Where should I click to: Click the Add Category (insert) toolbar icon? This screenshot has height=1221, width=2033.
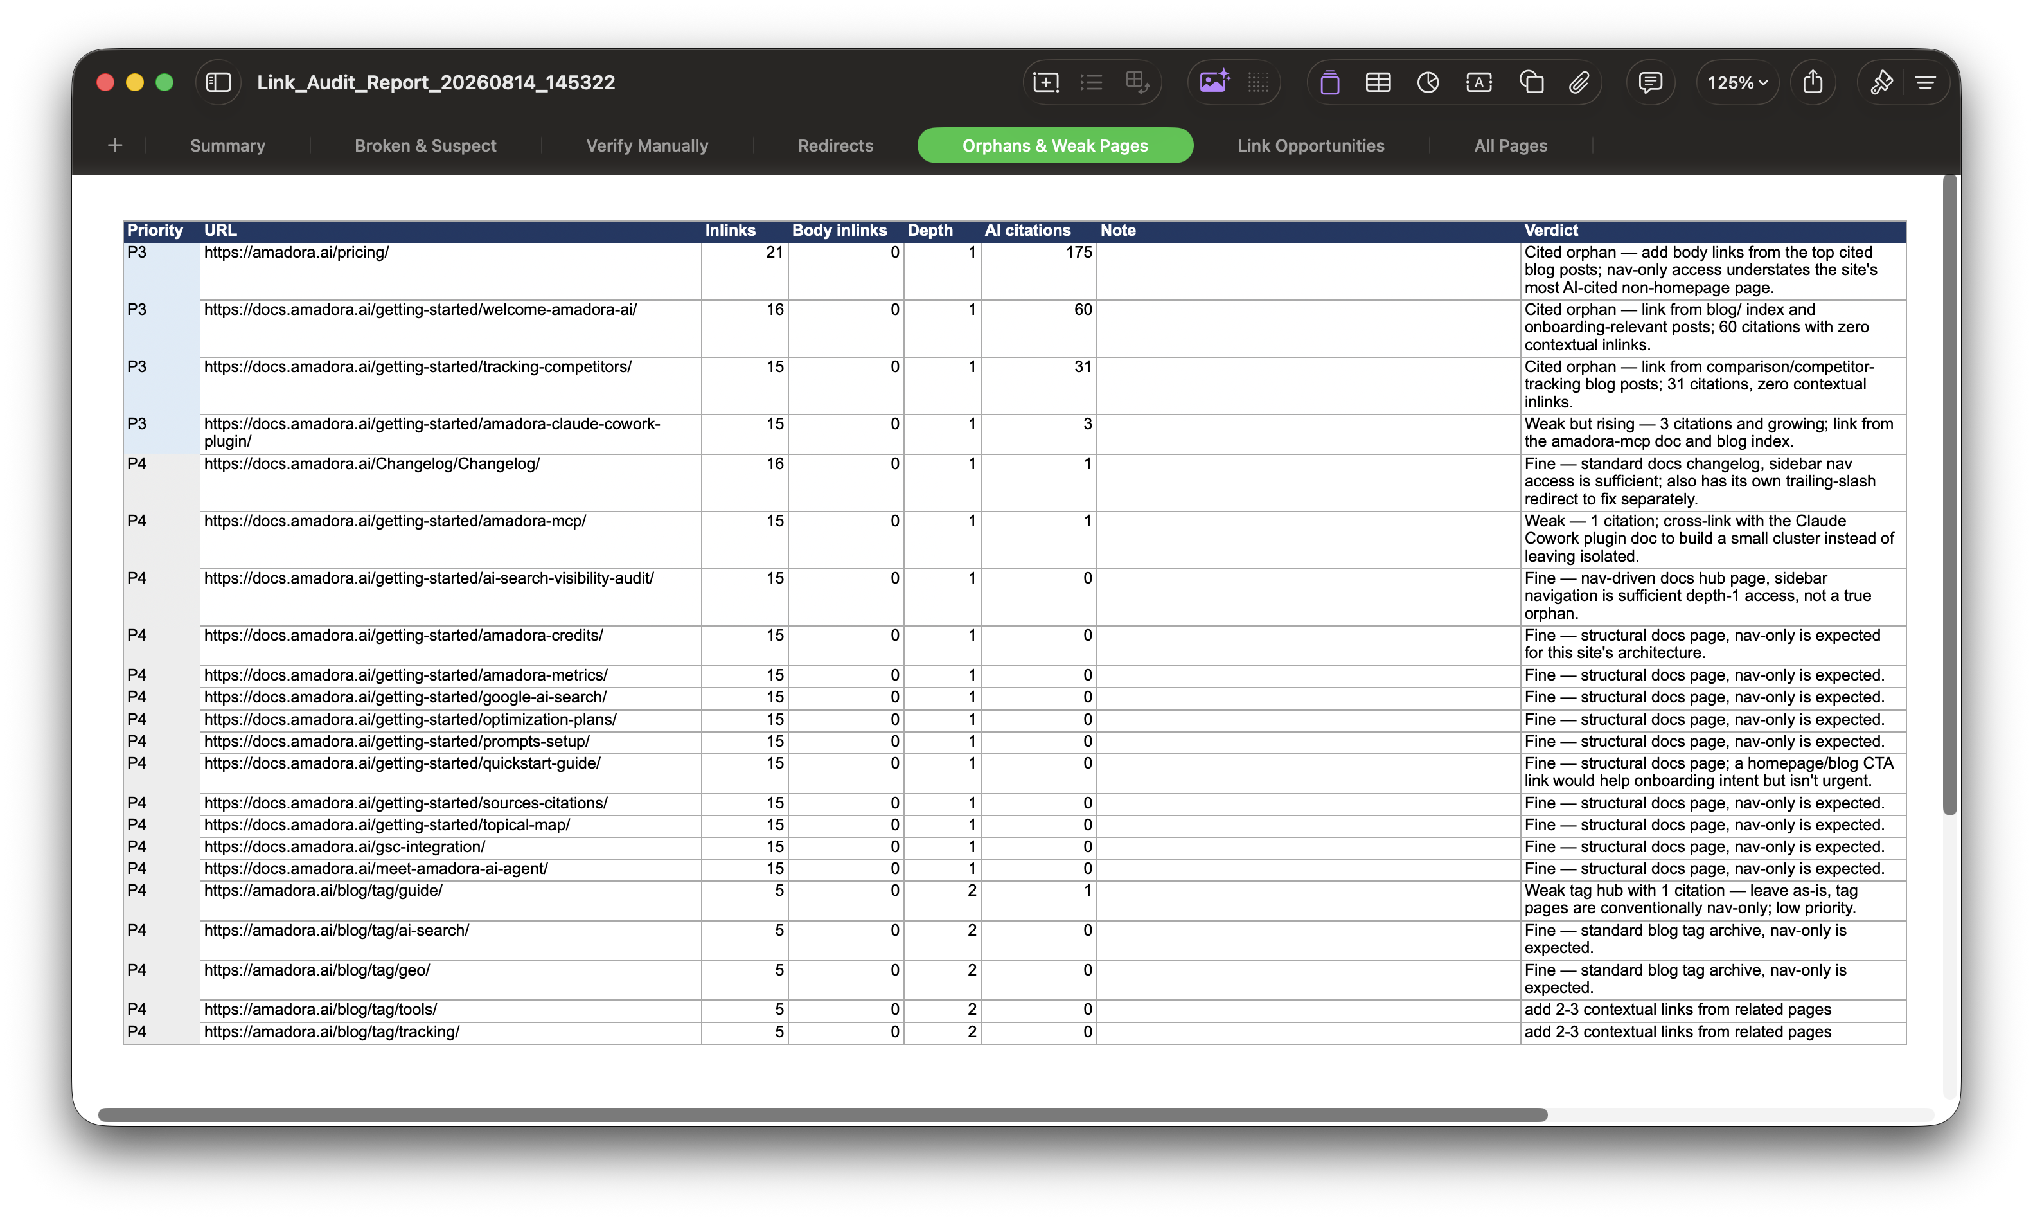click(x=1045, y=82)
